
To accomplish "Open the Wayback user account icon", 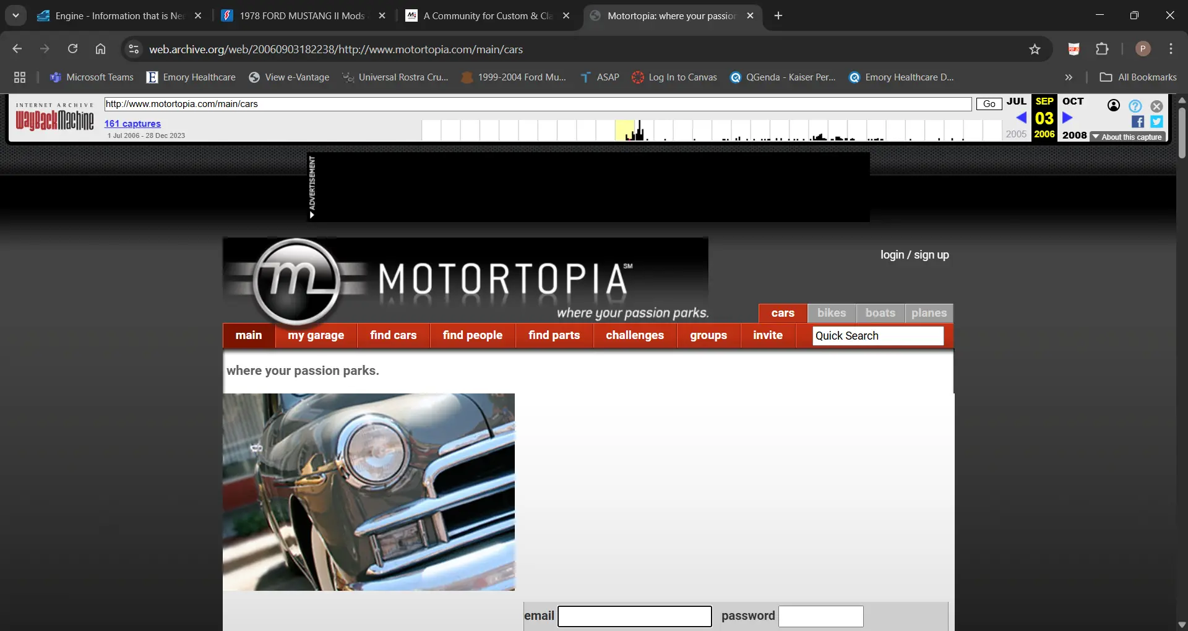I will point(1114,106).
